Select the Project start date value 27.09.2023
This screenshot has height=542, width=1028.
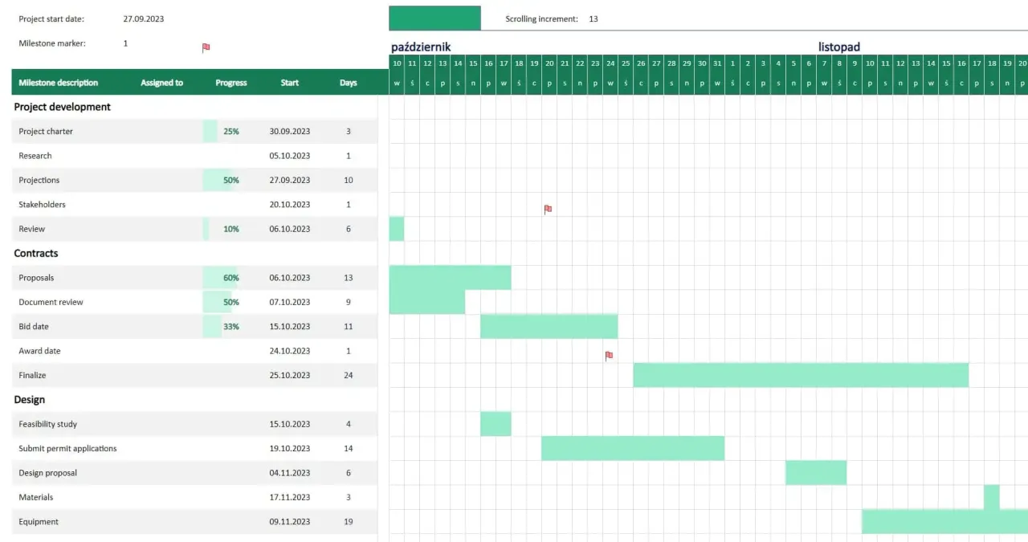coord(144,18)
